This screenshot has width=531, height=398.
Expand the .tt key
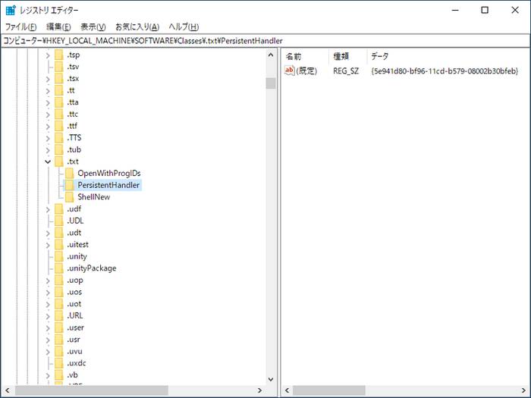(x=48, y=91)
